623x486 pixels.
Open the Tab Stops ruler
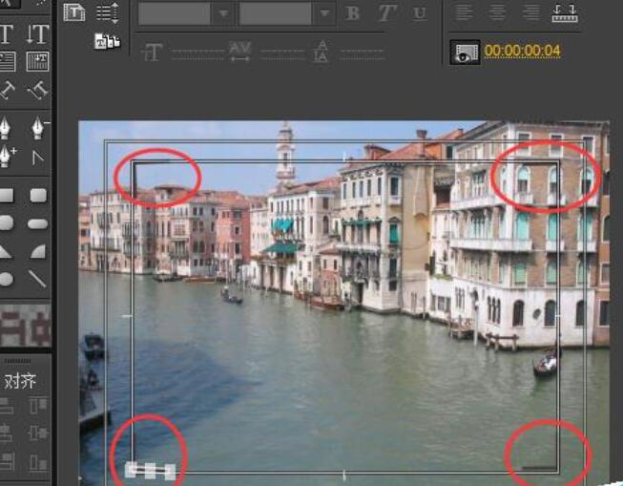pos(565,12)
